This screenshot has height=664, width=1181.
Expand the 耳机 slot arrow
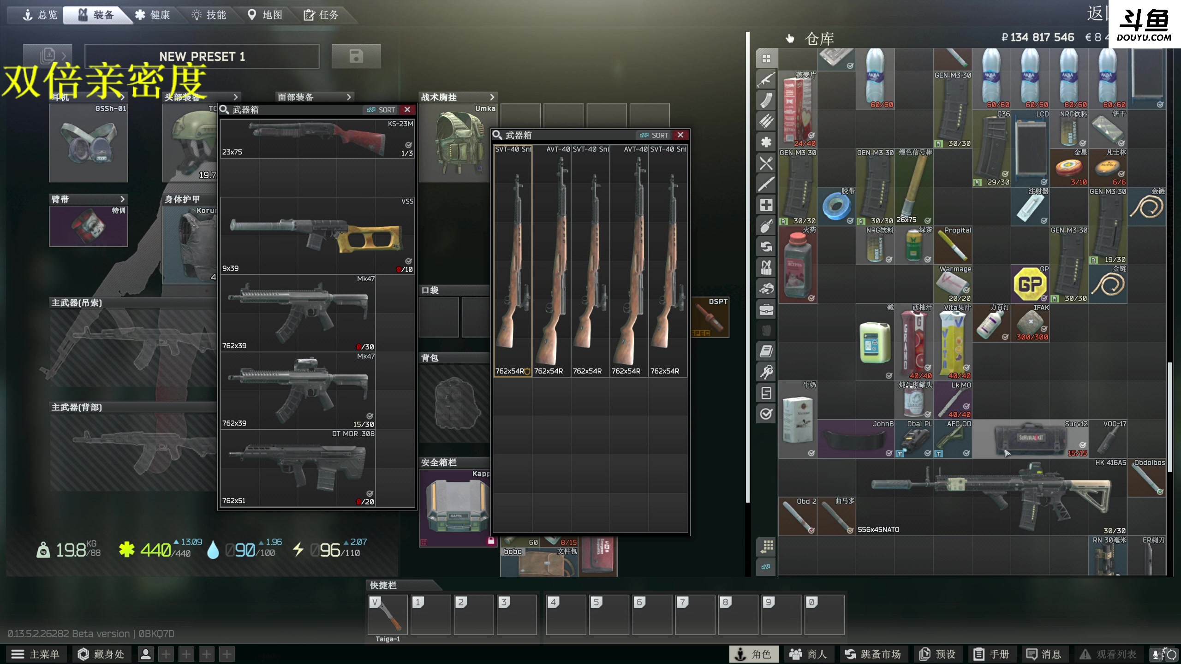pos(122,97)
